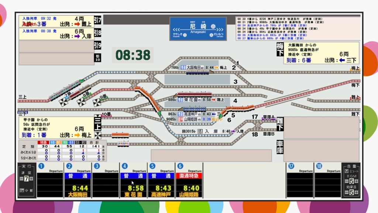
Task: Click the pinwheel signal at platform 7番
Action: (63, 102)
